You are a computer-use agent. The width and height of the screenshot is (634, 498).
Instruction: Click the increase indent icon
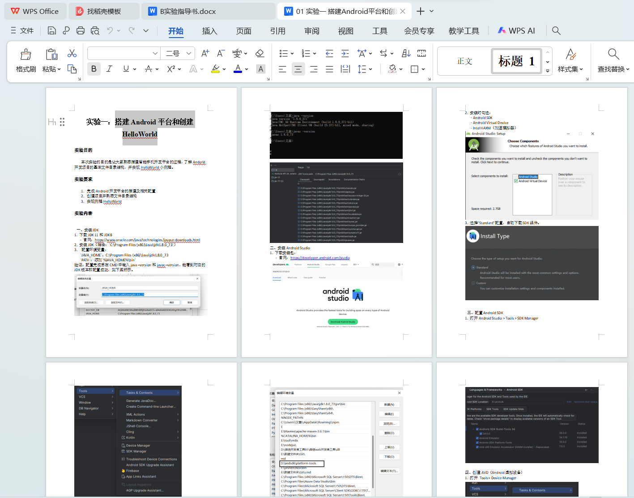pos(345,53)
